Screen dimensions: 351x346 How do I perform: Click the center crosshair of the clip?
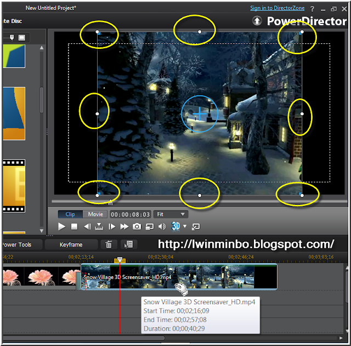pos(200,114)
